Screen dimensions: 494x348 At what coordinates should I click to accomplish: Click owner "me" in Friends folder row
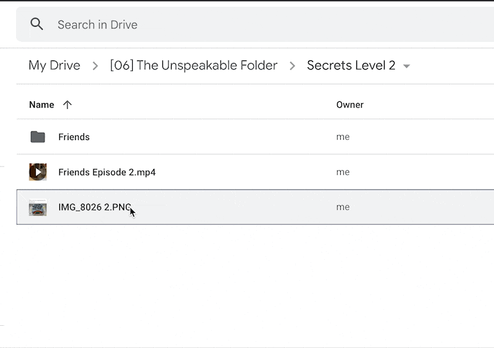click(x=343, y=137)
